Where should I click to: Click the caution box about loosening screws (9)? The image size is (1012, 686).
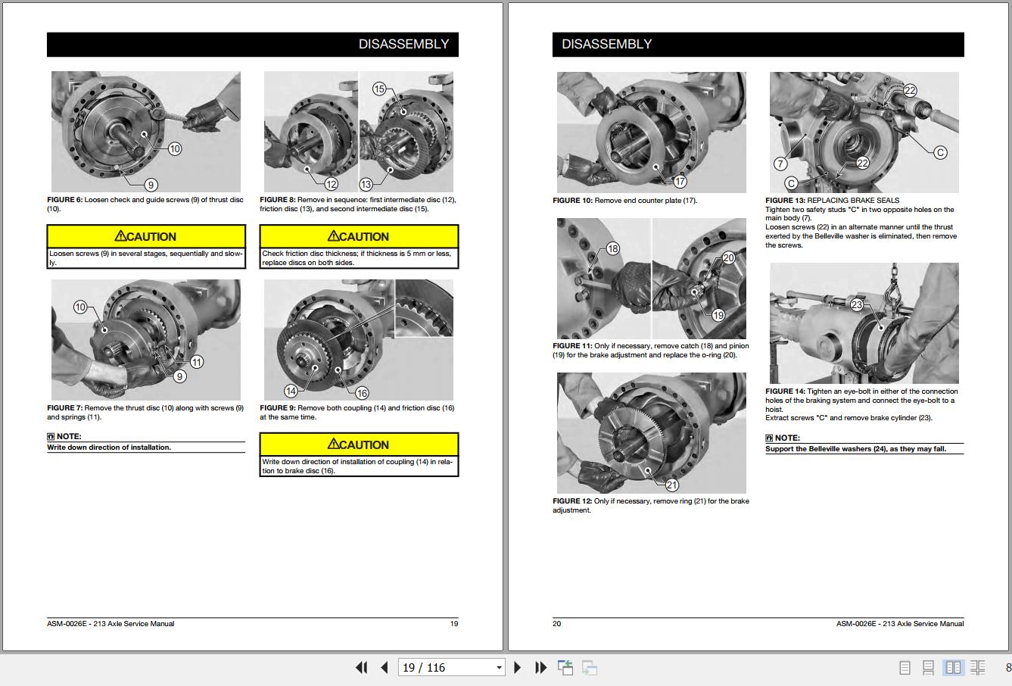(146, 247)
